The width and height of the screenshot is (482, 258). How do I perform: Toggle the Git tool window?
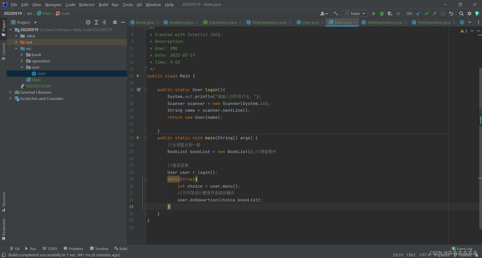(x=15, y=248)
